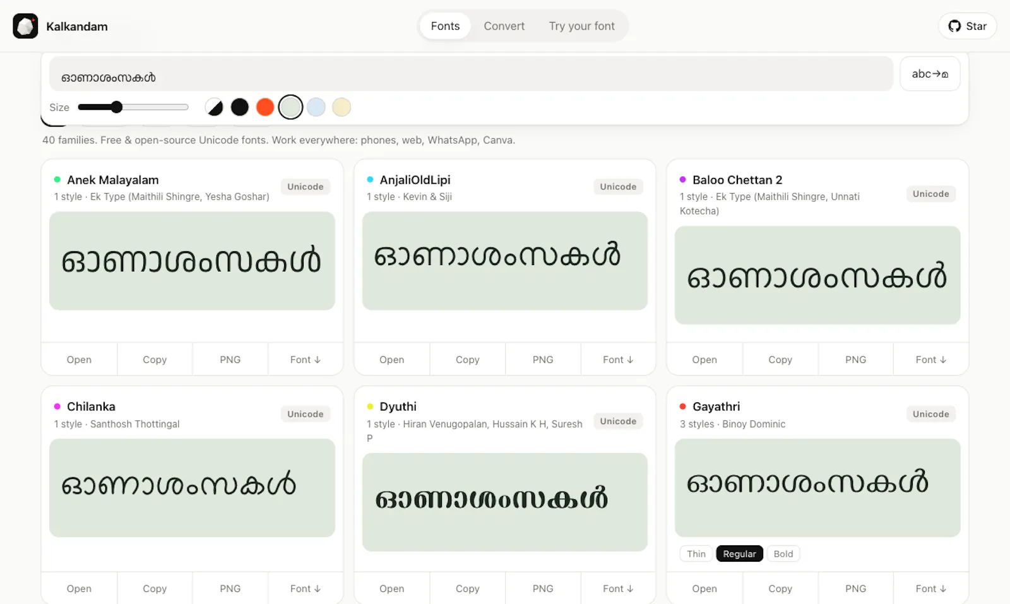Adjust the Size slider handle

(x=116, y=107)
